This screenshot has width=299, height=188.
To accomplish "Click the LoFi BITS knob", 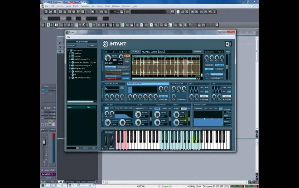I will [138, 114].
